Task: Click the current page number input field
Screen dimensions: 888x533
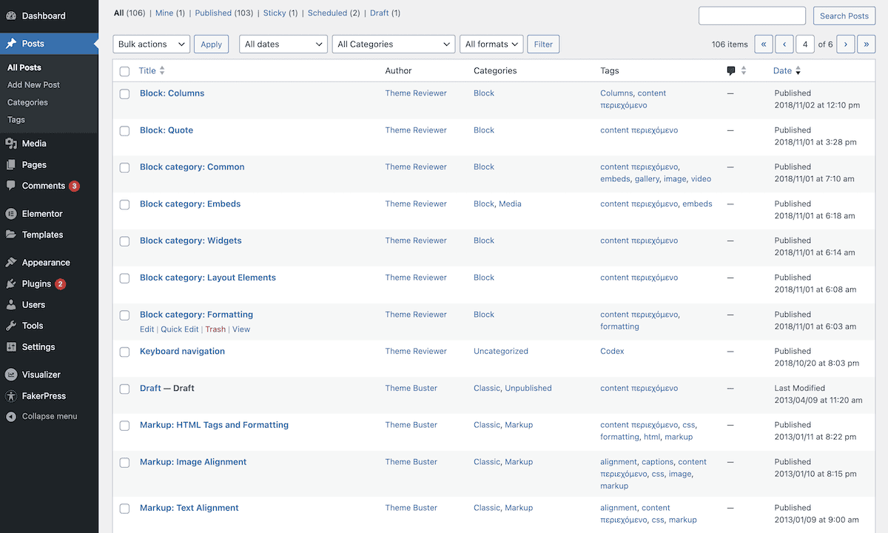Action: (x=805, y=44)
